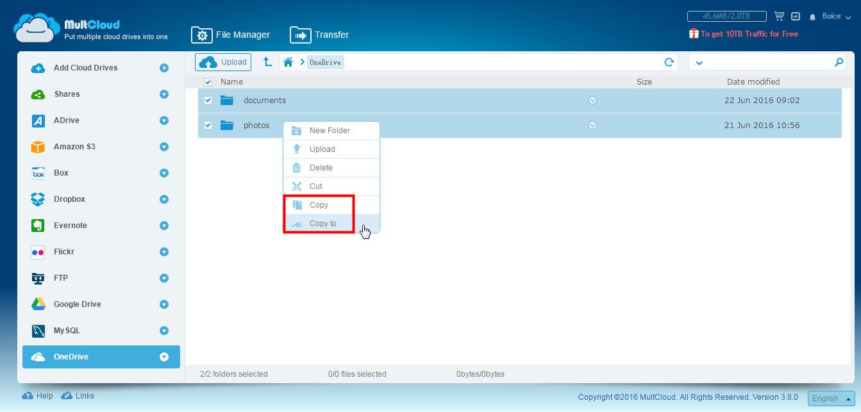Viewport: 861px width, 412px height.
Task: Click the MultCloud cloud logo
Action: click(37, 28)
